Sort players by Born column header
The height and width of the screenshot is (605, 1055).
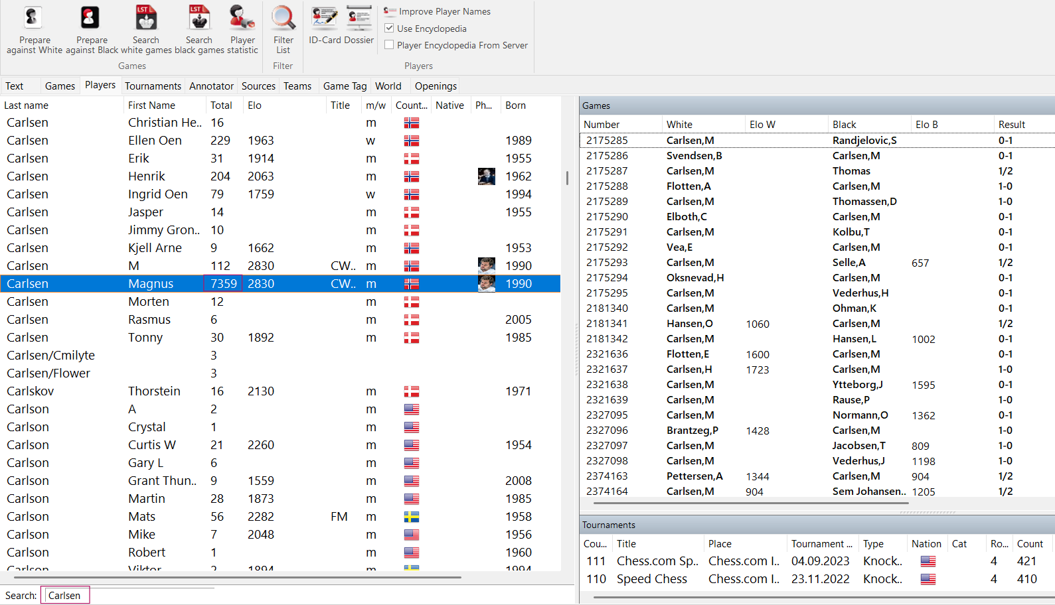[515, 105]
